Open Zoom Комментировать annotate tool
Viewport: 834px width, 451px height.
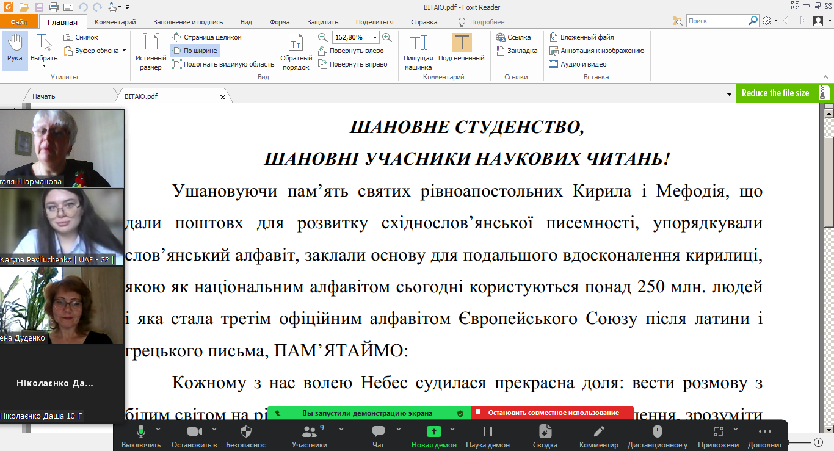point(599,437)
